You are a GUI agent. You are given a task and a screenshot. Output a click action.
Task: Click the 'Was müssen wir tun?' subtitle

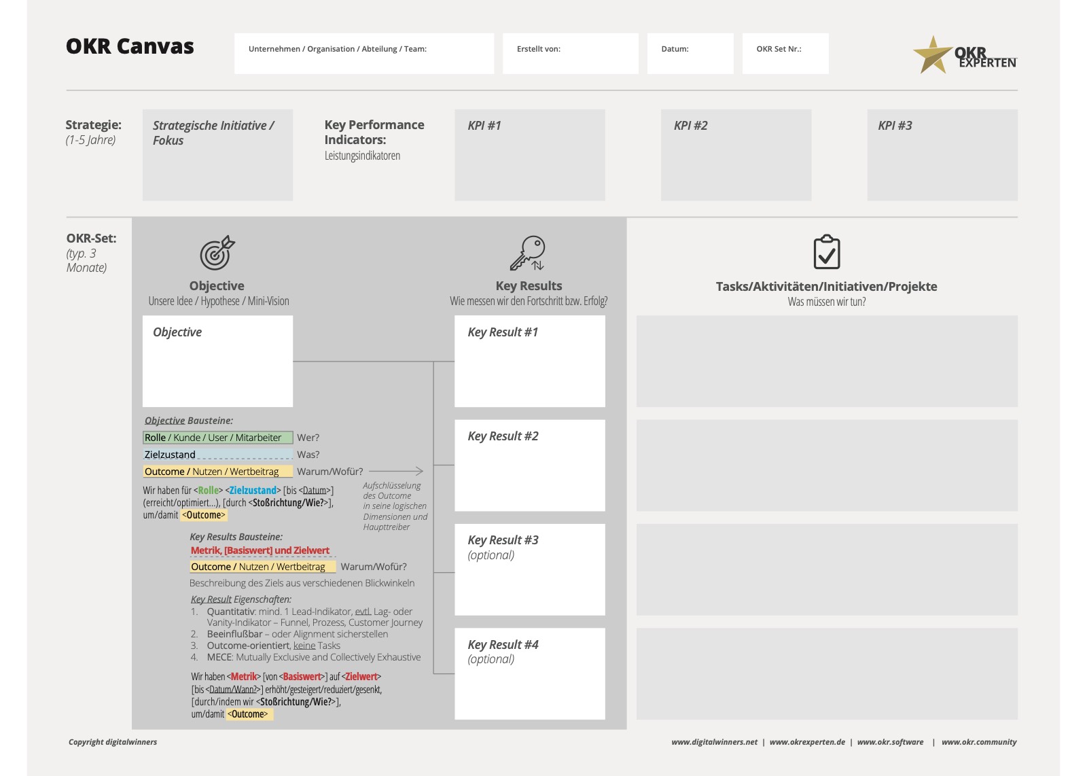[827, 302]
